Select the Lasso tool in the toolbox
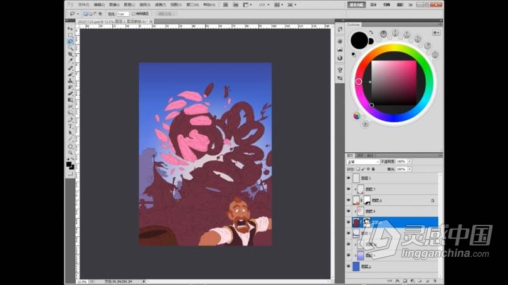Viewport: 508px width, 285px height. pos(70,41)
